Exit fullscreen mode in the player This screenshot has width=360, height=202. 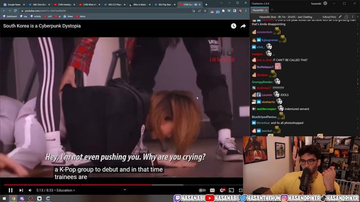(x=240, y=190)
